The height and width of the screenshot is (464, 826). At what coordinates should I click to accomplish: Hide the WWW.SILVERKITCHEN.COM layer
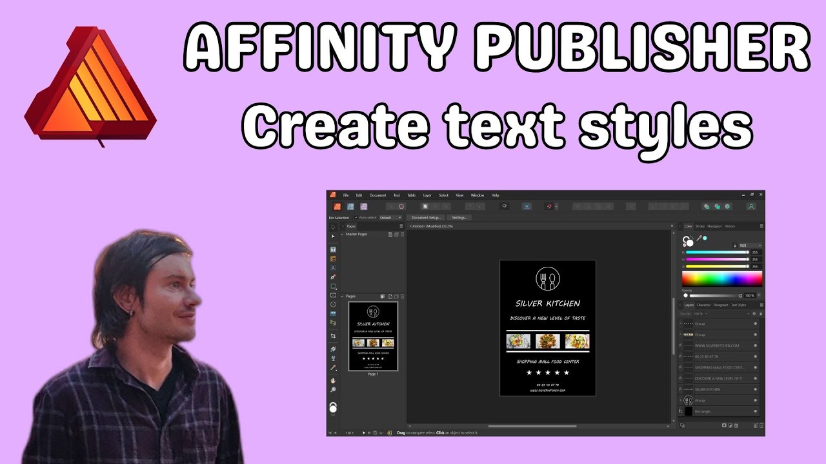755,345
